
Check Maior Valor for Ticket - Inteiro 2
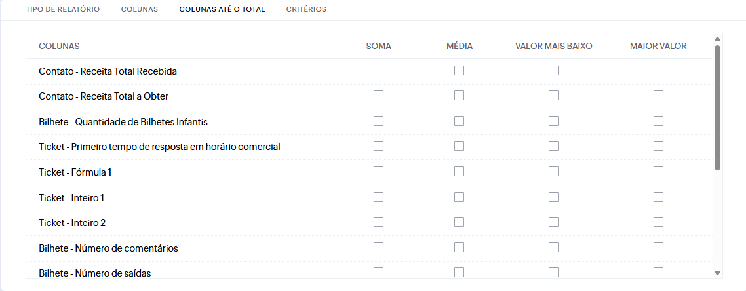click(658, 222)
